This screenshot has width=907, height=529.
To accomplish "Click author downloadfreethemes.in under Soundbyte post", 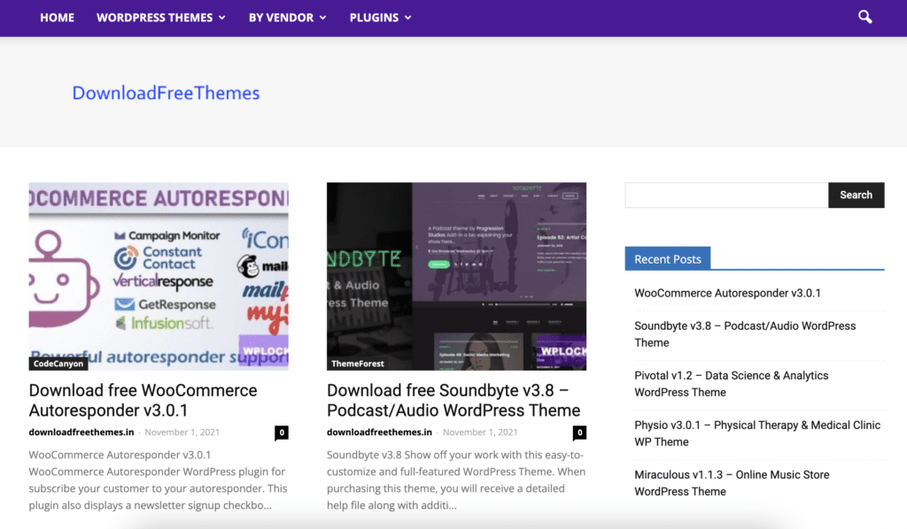I will pos(379,433).
